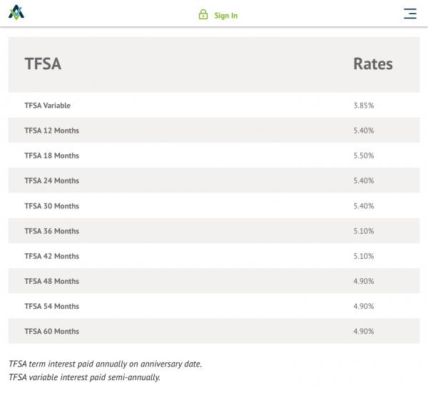428x393 pixels.
Task: Click the TFSA variable interest semi-annually note
Action: click(84, 377)
